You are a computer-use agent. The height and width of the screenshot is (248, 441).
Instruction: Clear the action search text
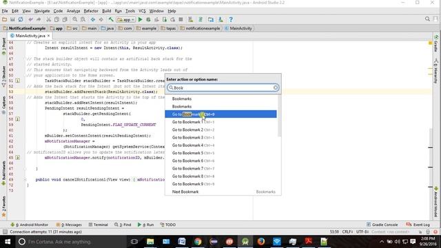pyautogui.click(x=276, y=87)
